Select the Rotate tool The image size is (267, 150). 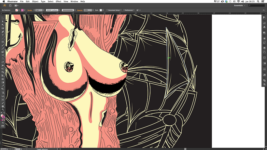click(3, 59)
